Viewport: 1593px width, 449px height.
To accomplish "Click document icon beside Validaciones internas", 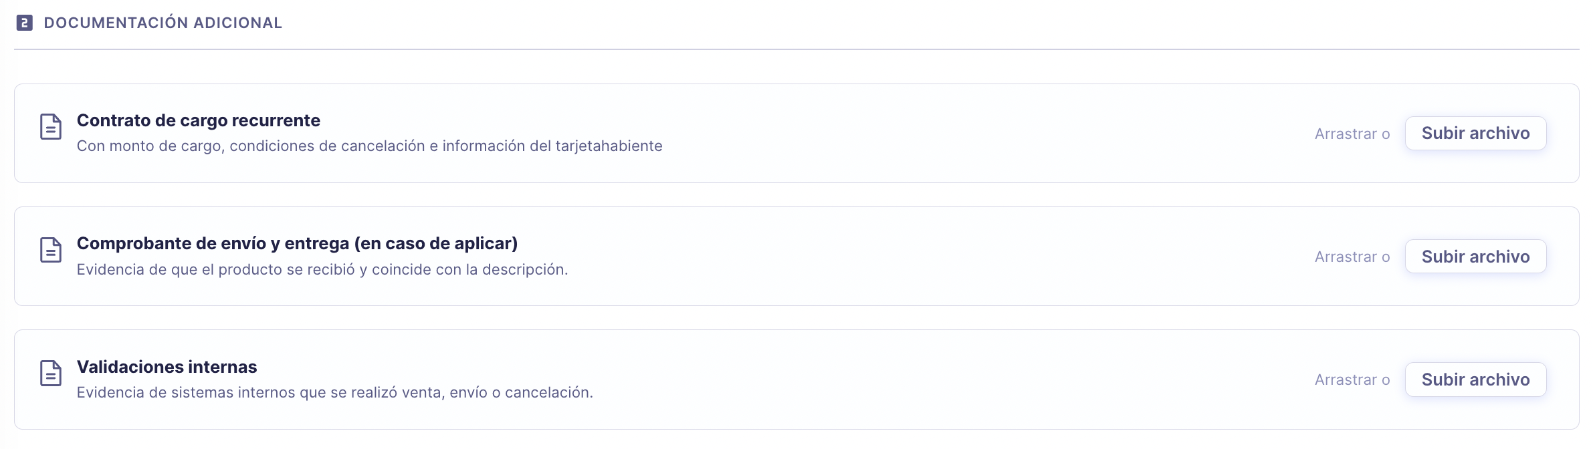I will [51, 373].
